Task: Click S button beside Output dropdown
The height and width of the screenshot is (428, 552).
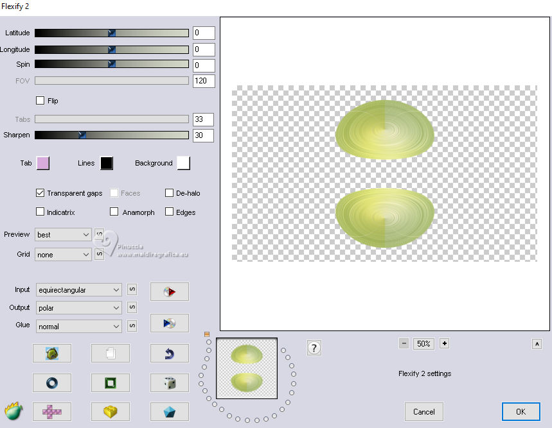Action: tap(132, 307)
